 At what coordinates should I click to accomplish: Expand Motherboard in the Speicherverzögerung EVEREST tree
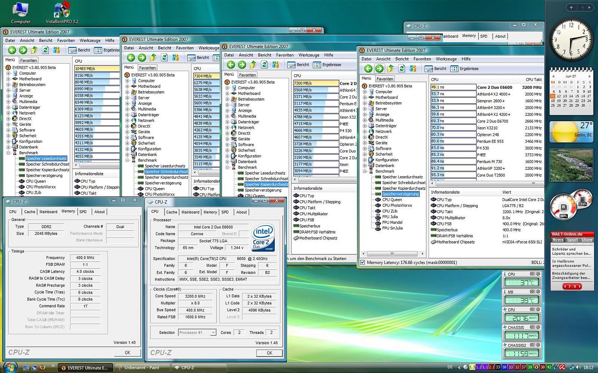coord(365,97)
